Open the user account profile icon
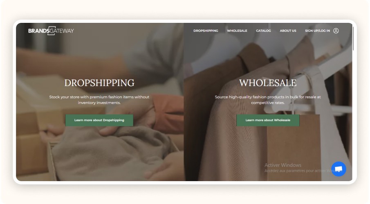 point(336,31)
